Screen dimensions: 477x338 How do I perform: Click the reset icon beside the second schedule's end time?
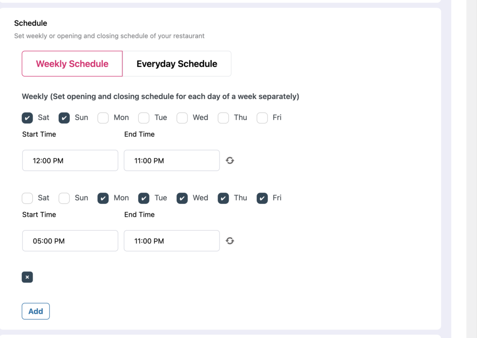point(230,241)
